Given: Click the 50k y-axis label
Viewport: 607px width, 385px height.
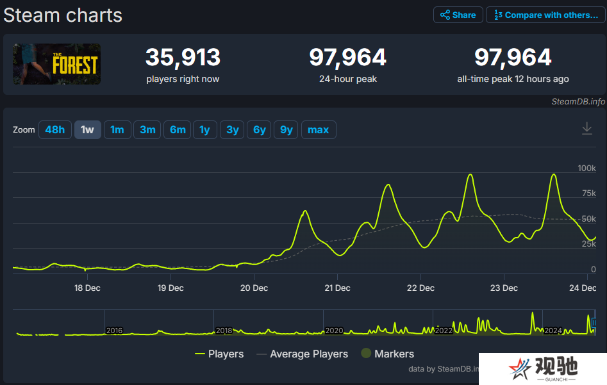Looking at the screenshot, I should coord(588,219).
